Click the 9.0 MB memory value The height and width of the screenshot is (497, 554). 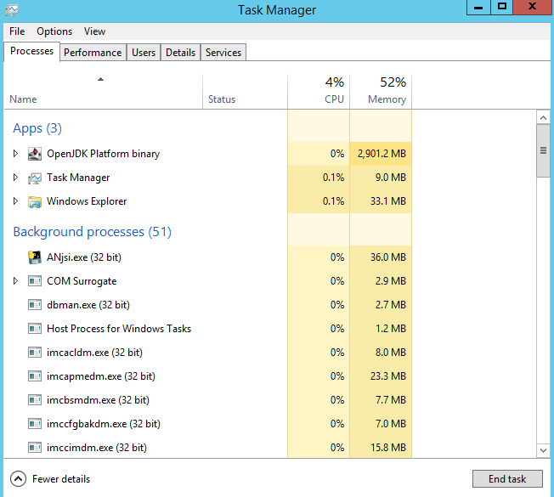click(390, 178)
